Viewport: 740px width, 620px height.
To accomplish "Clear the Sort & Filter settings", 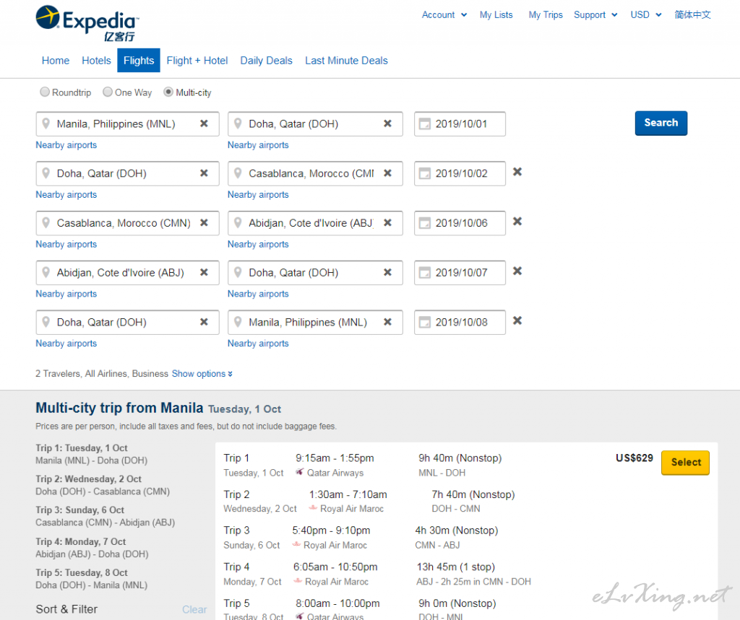I will 194,610.
